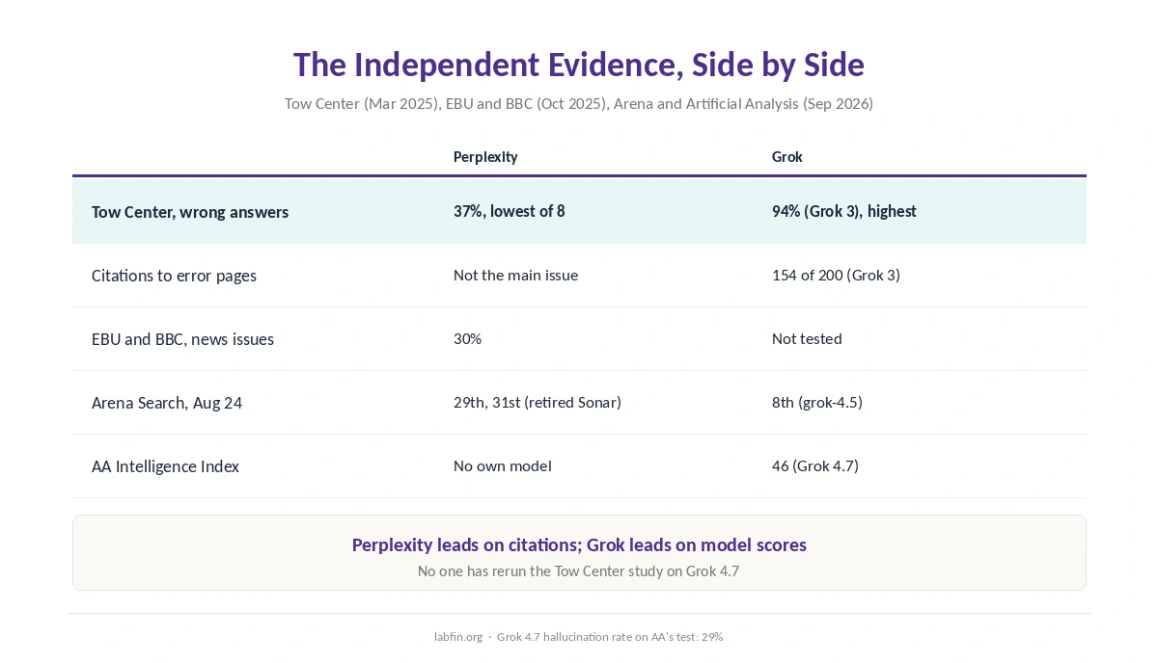Click the 'Perplexity leads on citations' summary heading
Viewport: 1158px width, 663px height.
(x=579, y=544)
